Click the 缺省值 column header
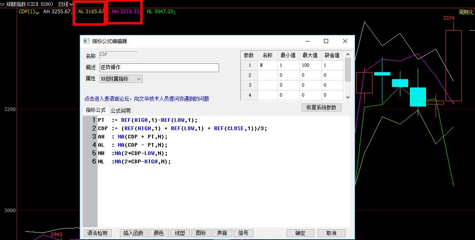475x240 pixels. point(332,56)
